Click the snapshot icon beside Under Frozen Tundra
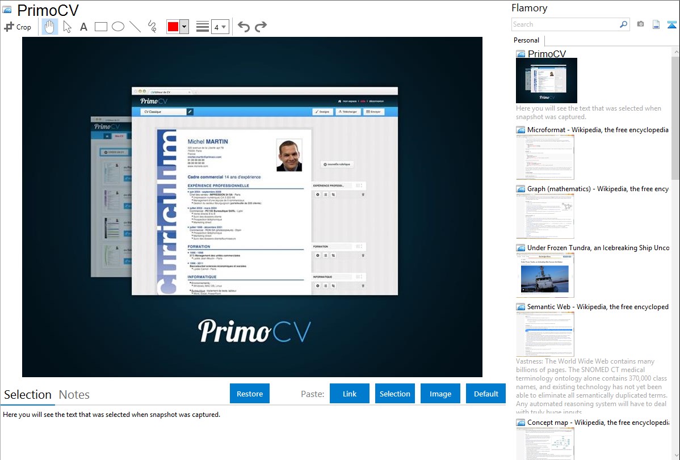The height and width of the screenshot is (460, 680). tap(521, 248)
